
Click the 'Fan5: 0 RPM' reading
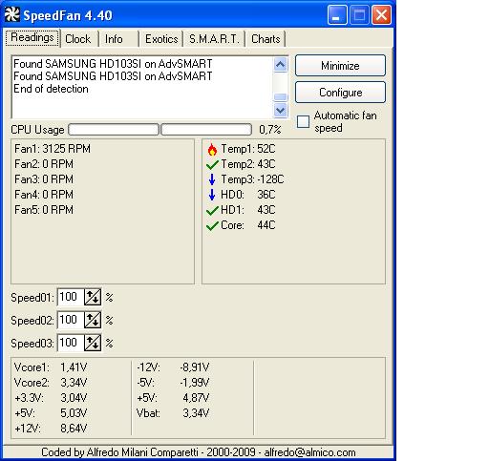44,210
